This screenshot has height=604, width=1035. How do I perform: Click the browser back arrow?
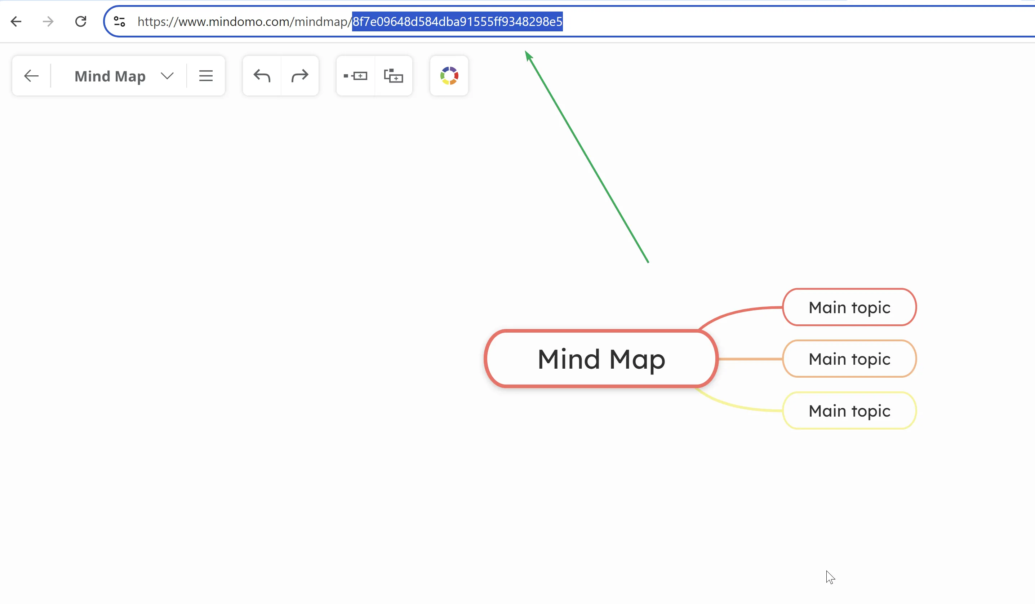pyautogui.click(x=16, y=21)
